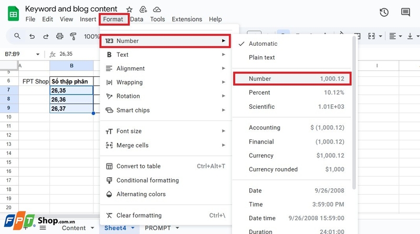
Task: Open Conditional formatting
Action: (x=165, y=180)
